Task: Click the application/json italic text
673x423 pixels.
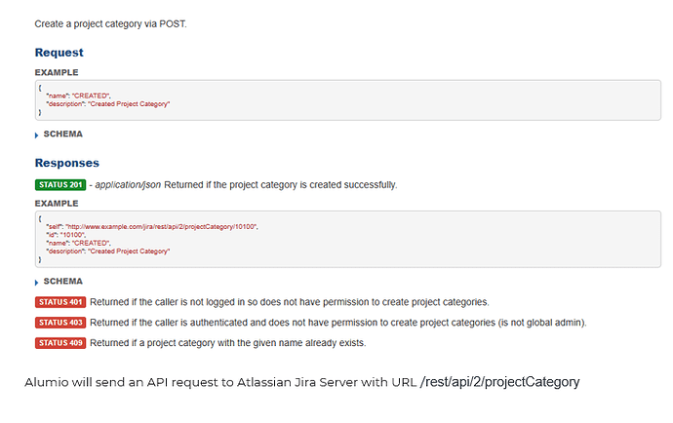Action: click(x=128, y=185)
